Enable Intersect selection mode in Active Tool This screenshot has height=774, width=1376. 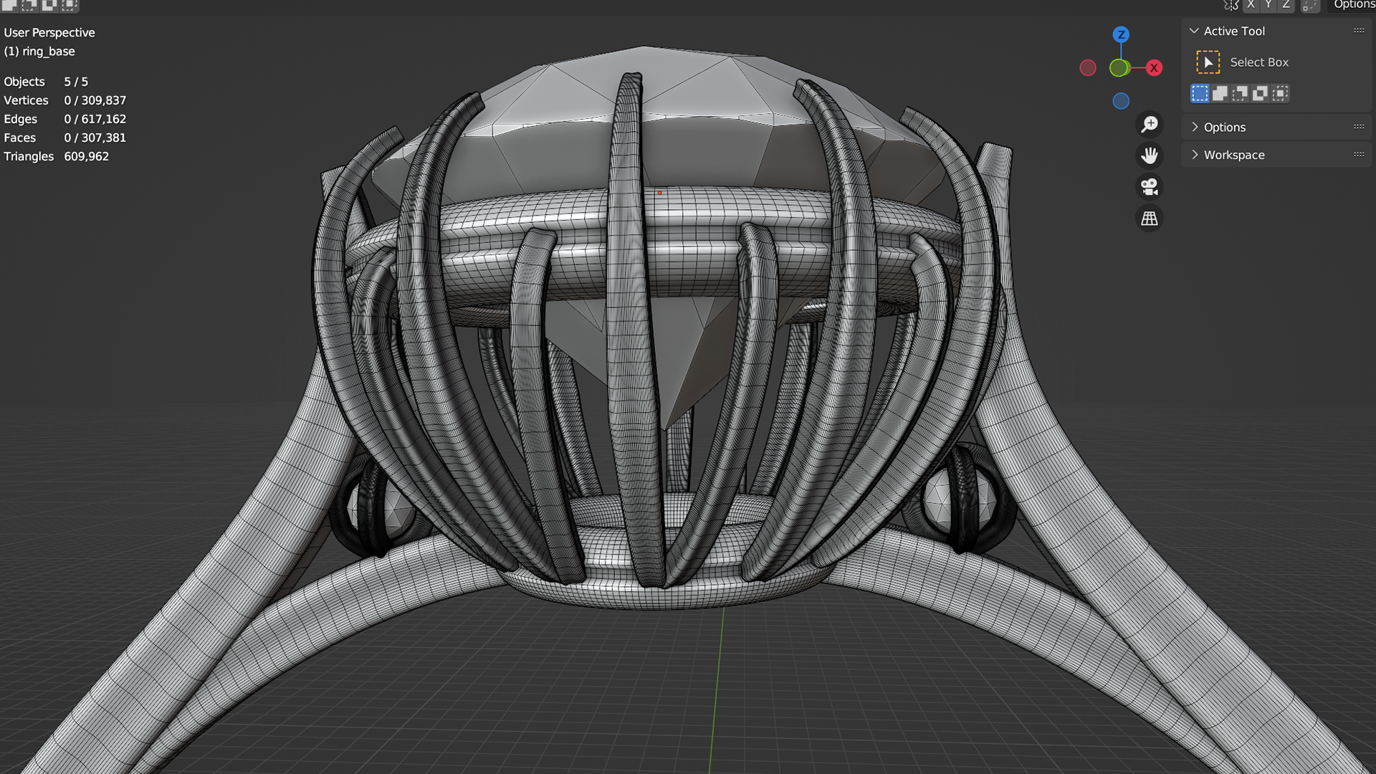pos(1280,93)
